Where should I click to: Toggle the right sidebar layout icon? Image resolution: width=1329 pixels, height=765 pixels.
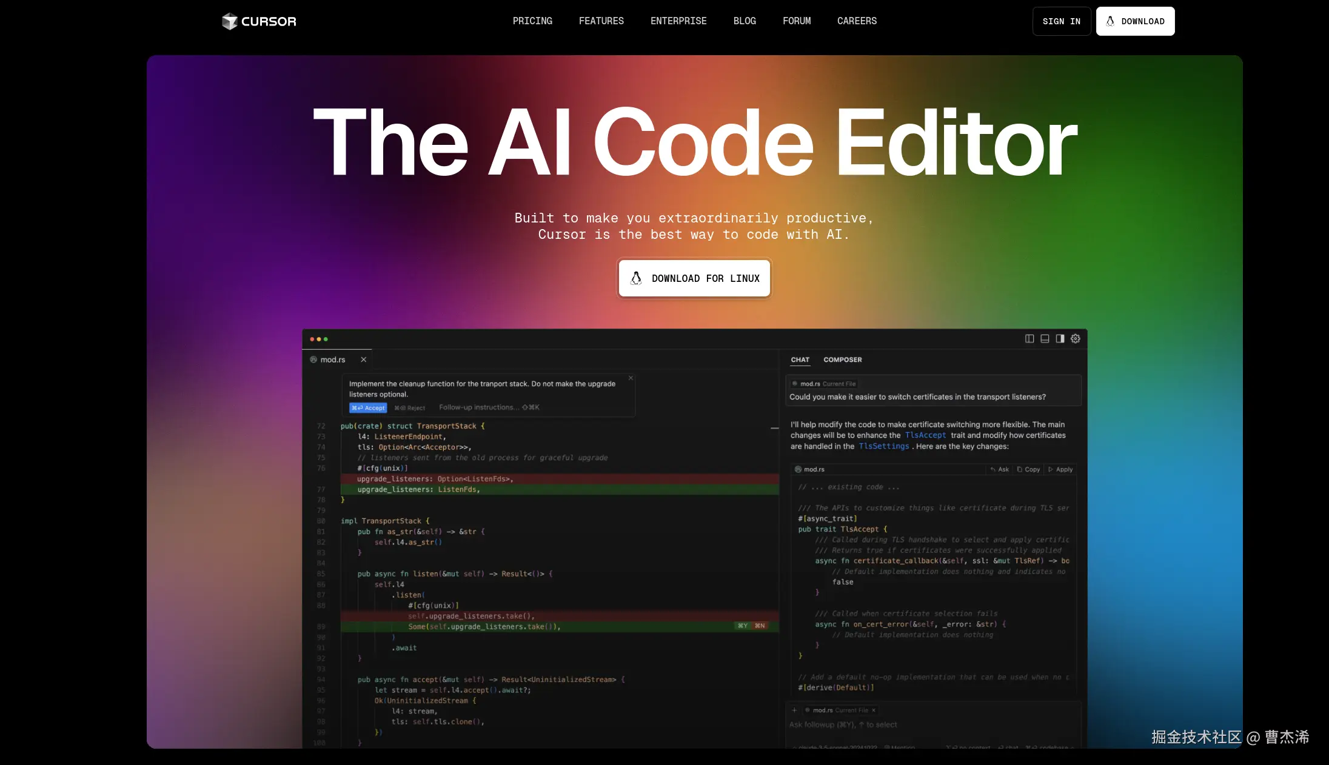coord(1060,339)
